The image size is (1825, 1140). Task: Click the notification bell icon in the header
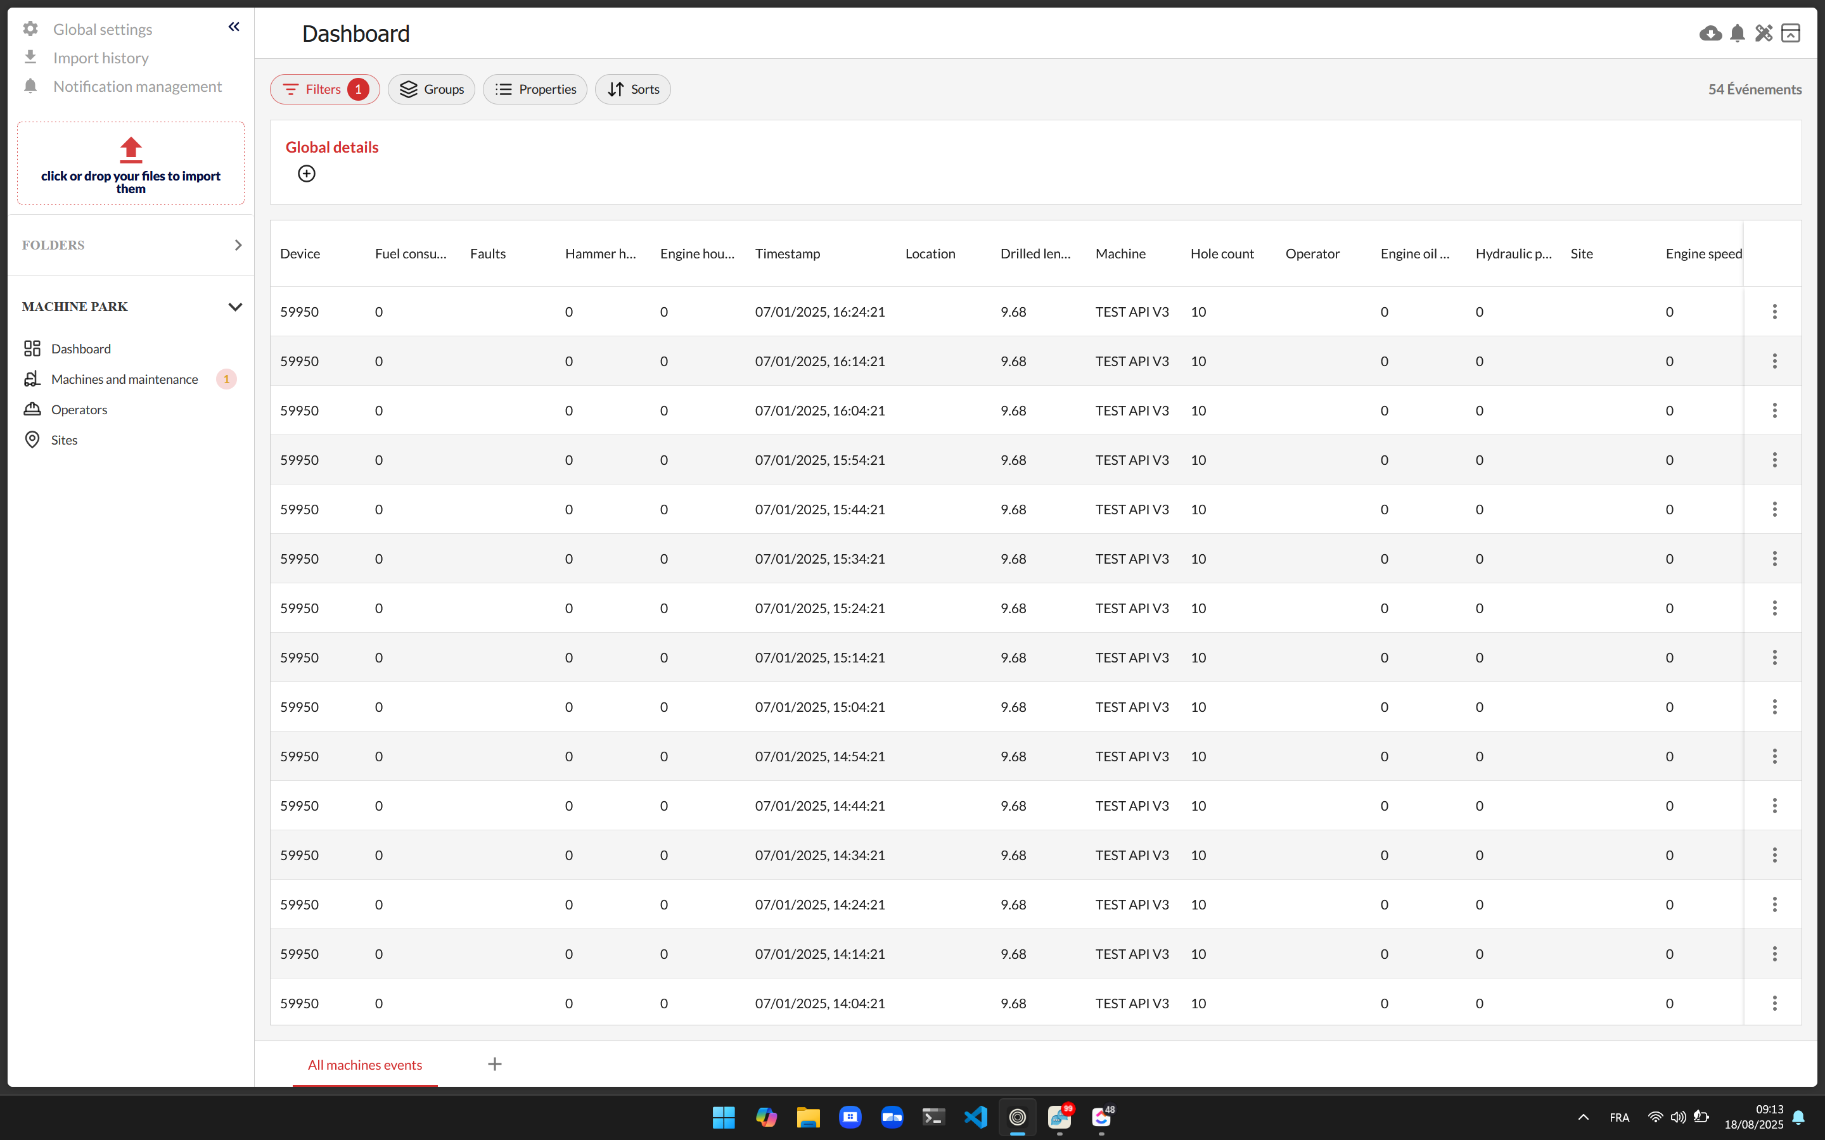pos(1737,33)
